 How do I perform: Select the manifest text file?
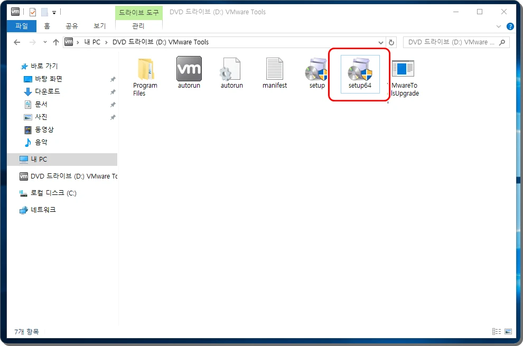click(275, 69)
